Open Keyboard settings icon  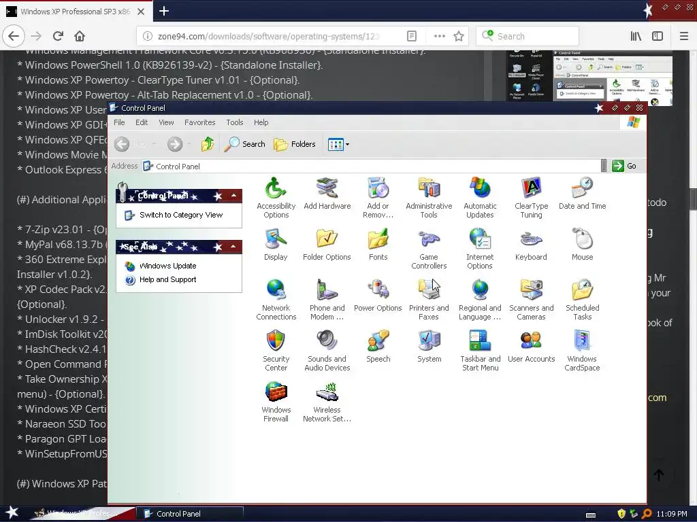[x=531, y=245]
